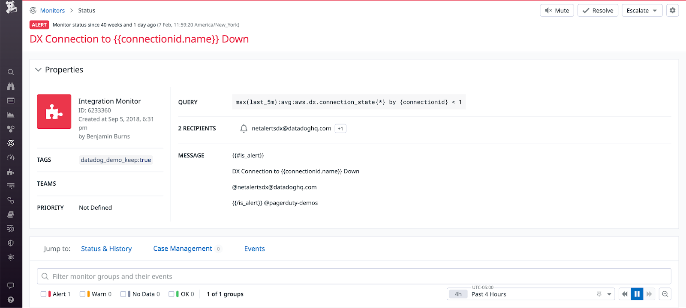Go to Monitors breadcrumb link

click(52, 10)
